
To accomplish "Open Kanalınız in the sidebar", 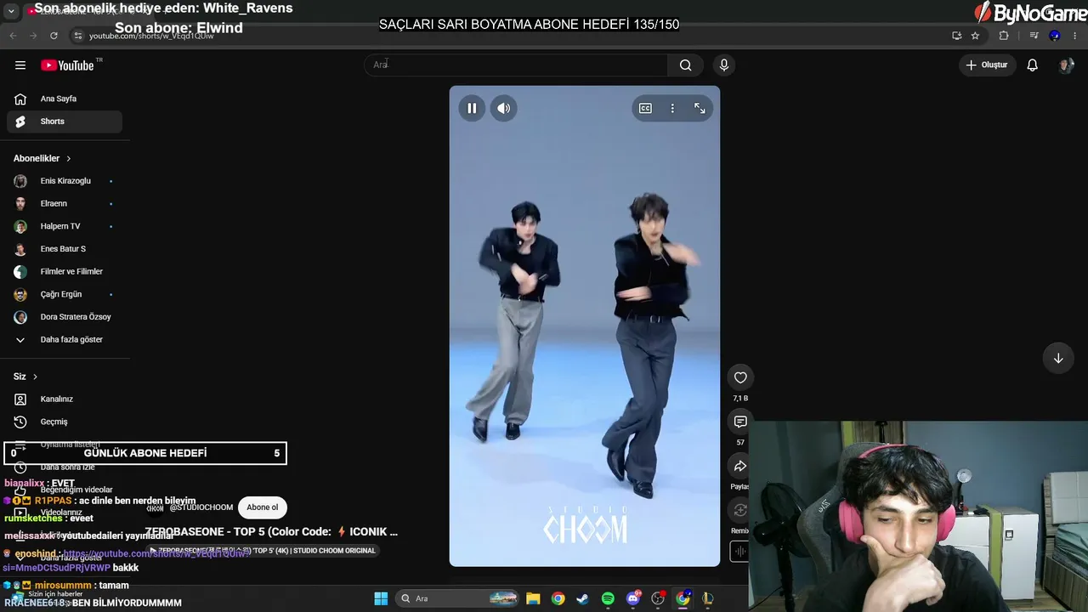I will [65, 399].
